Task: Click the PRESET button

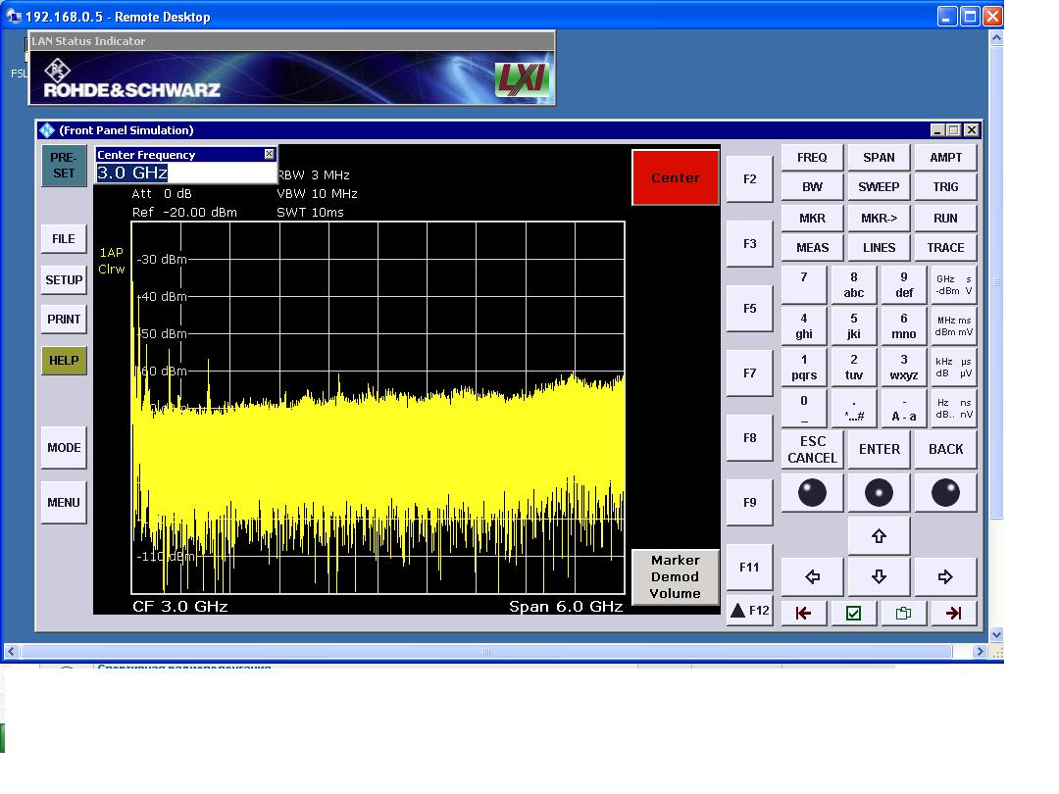Action: point(64,166)
